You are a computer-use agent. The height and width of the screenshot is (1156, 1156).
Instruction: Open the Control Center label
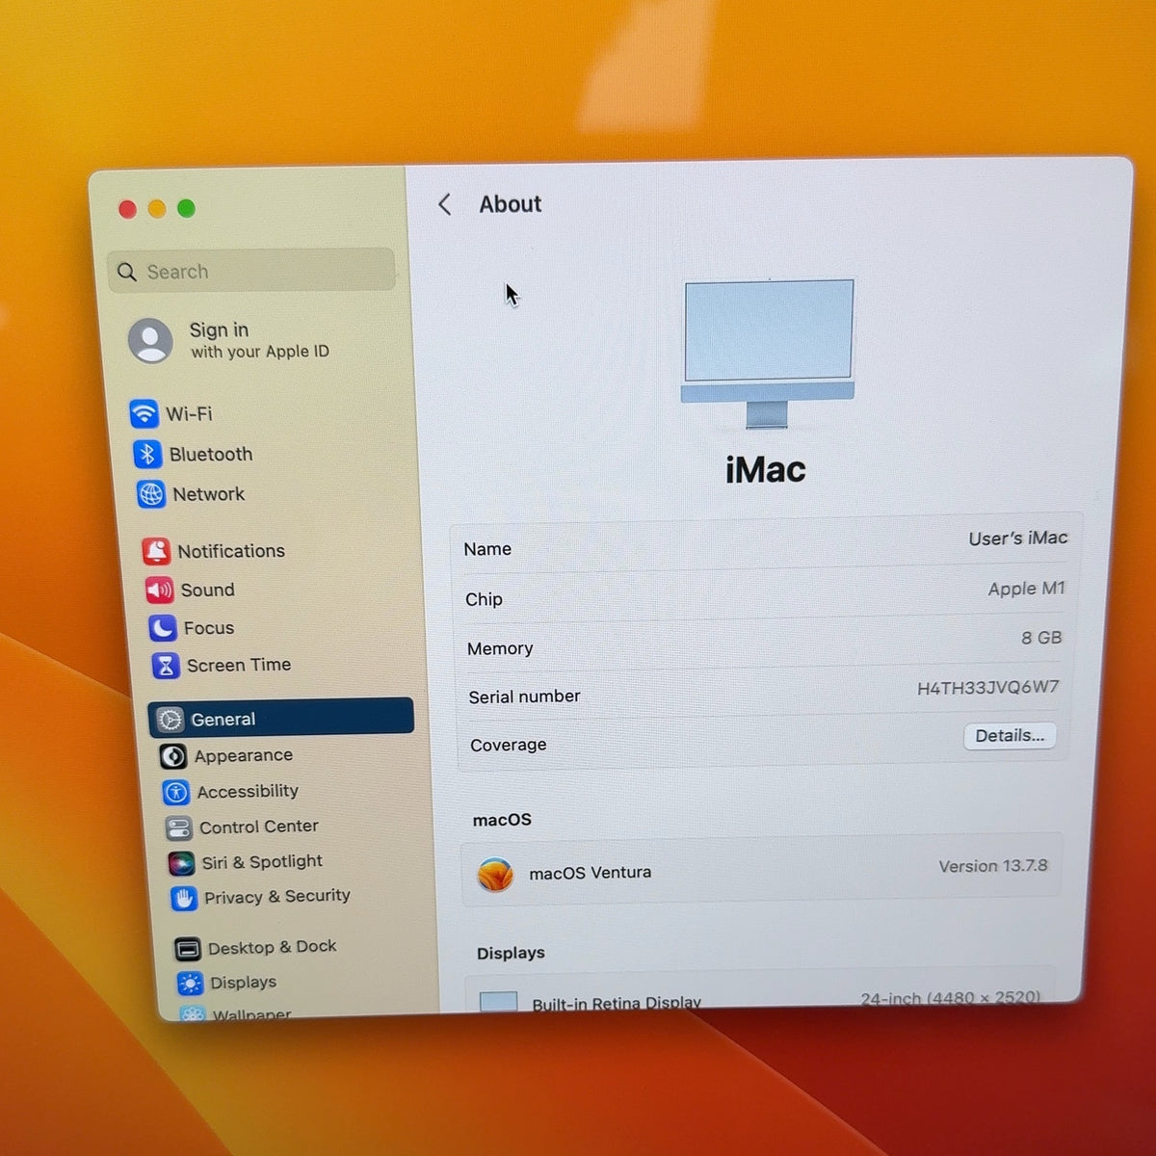(259, 827)
